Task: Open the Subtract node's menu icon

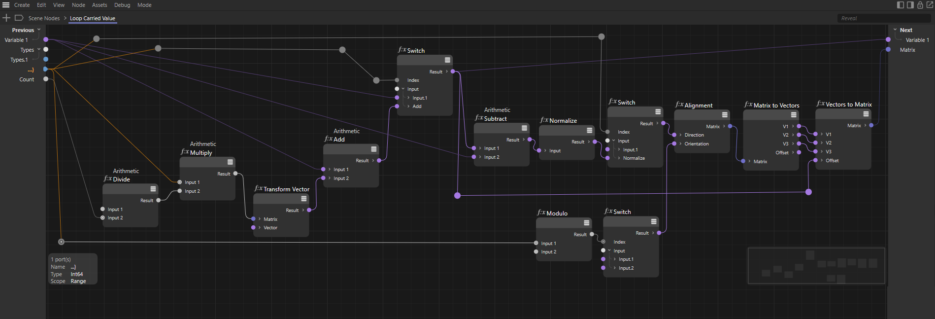Action: (x=524, y=128)
